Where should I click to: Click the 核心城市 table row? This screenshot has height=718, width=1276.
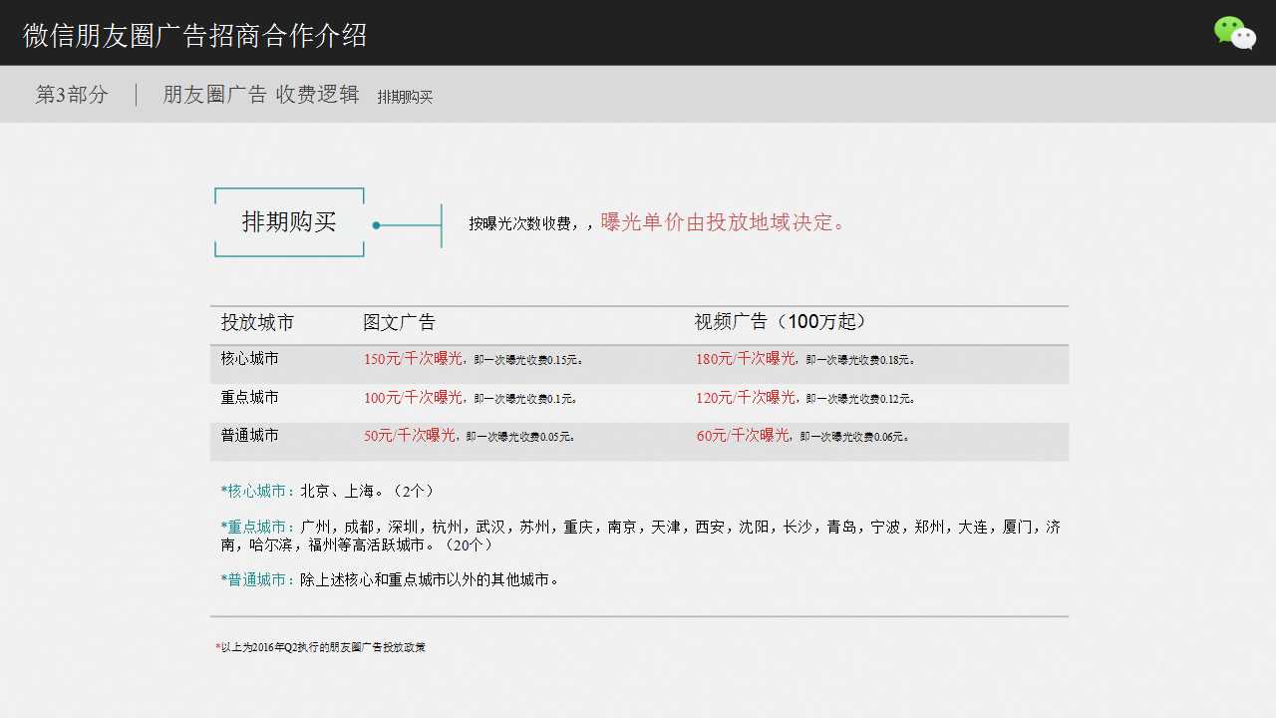coord(248,359)
